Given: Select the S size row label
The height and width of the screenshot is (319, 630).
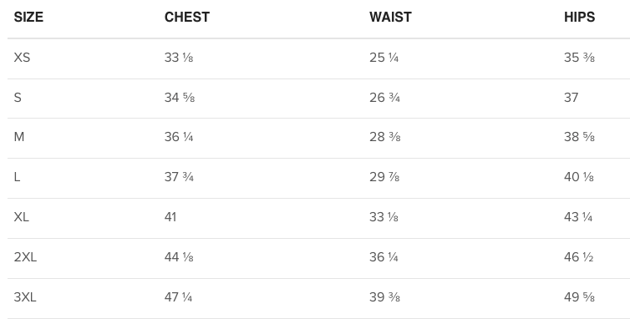Looking at the screenshot, I should coord(18,98).
